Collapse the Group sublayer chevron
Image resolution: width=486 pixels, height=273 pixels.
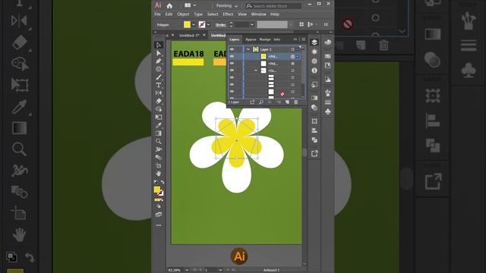click(x=256, y=71)
